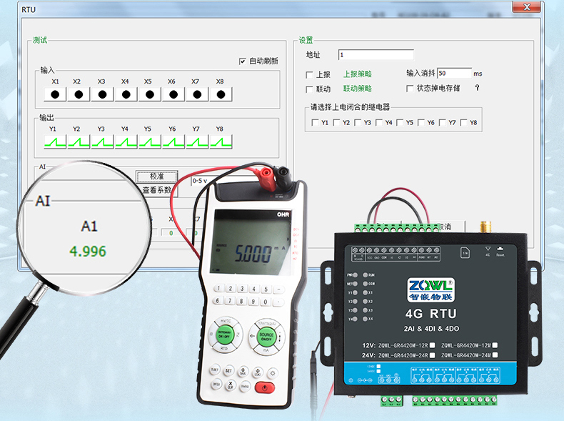Image resolution: width=564 pixels, height=421 pixels.
Task: Open the 0-5v range dropdown
Action: (x=221, y=181)
